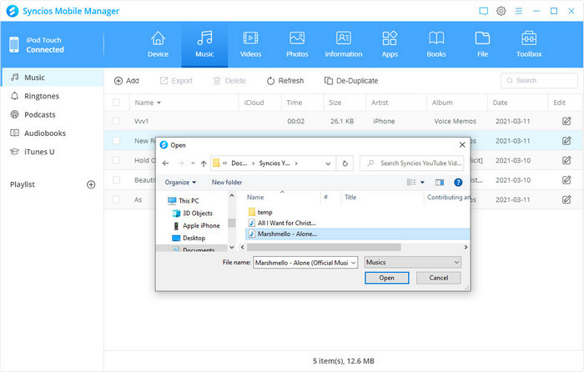Edit the track dated 2021-03-11 second row

[566, 141]
